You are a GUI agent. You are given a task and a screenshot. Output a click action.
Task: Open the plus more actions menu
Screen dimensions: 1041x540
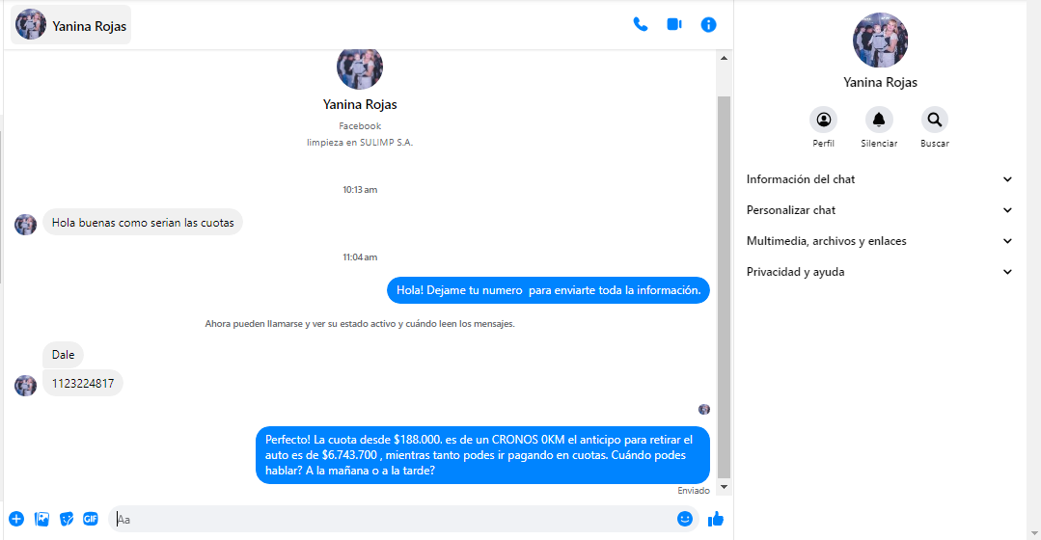coord(16,519)
